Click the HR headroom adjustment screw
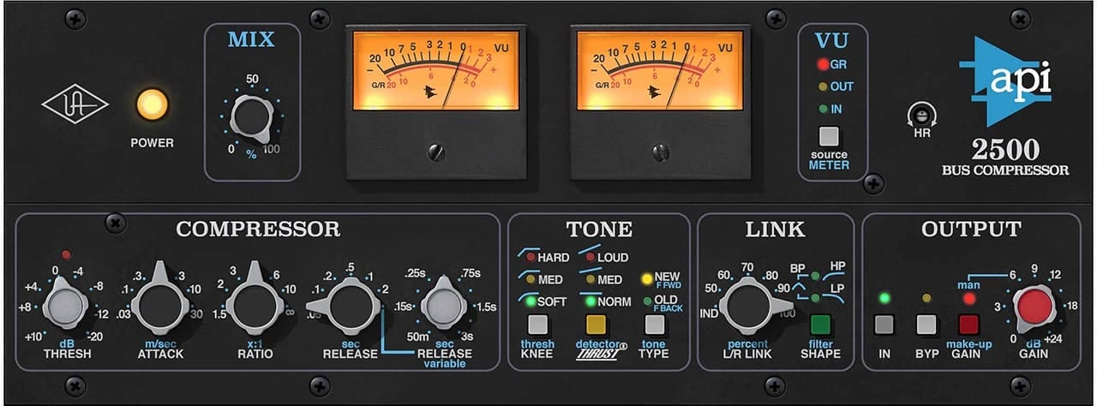1097x406 pixels. (922, 115)
